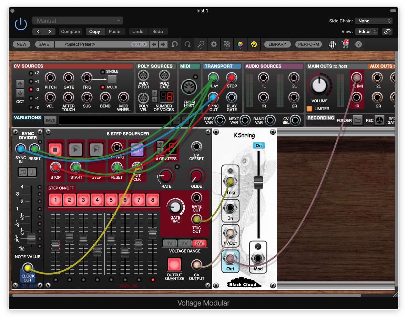Toggle step 5 on/off button
Viewport: 407px width, 319px height.
[x=111, y=200]
